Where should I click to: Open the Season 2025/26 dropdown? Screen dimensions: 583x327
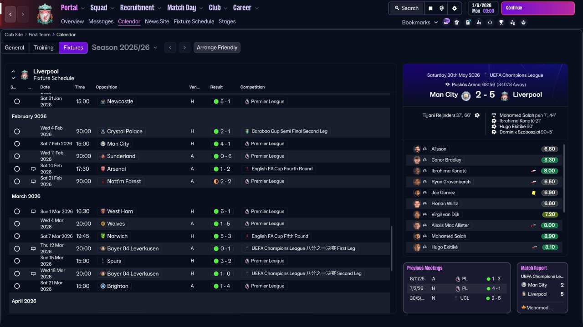point(124,48)
